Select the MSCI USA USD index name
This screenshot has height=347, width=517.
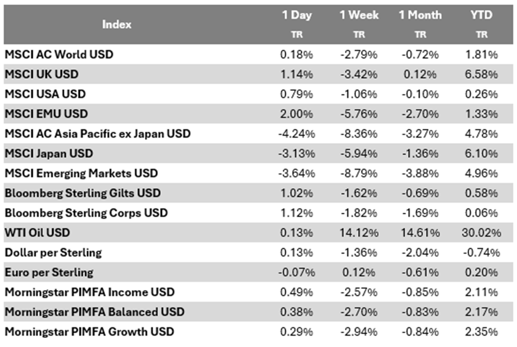pyautogui.click(x=45, y=94)
